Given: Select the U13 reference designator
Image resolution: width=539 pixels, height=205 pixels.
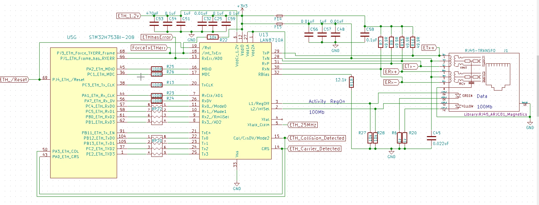Looking at the screenshot, I should click(x=264, y=35).
